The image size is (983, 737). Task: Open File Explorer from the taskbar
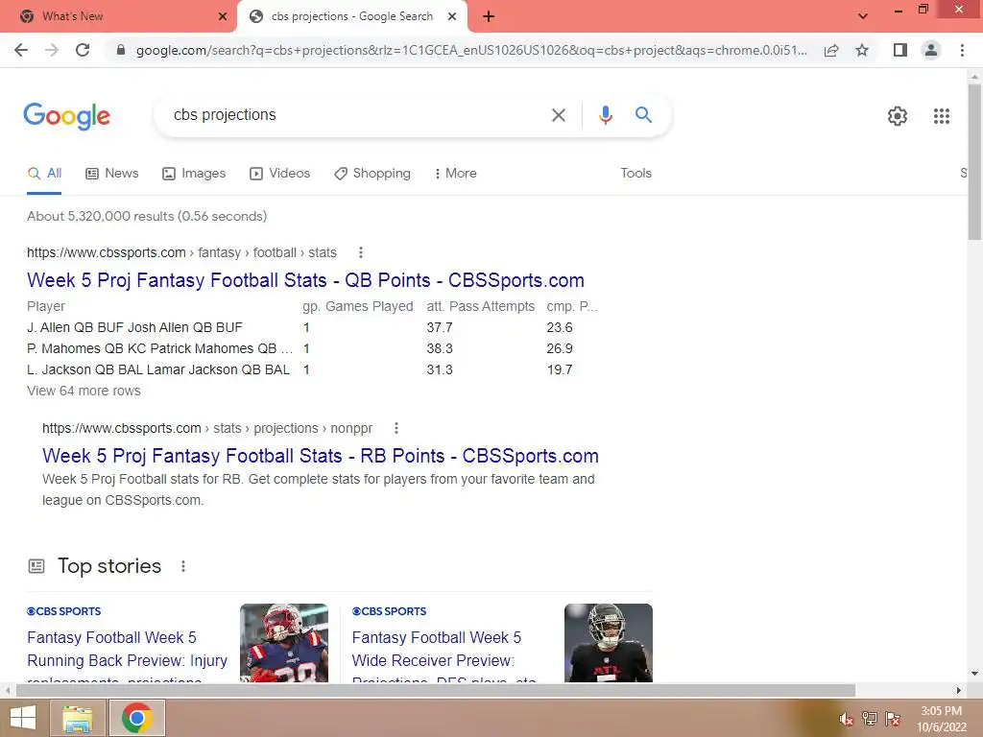(77, 718)
